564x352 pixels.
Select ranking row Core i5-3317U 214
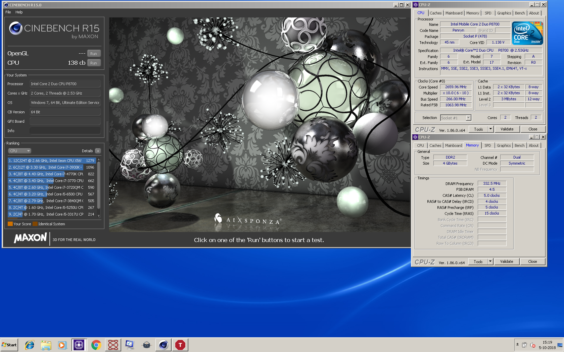coord(52,214)
